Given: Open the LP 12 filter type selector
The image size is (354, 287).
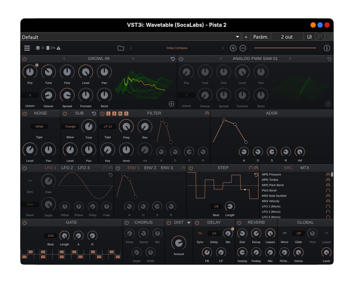Looking at the screenshot, I should pyautogui.click(x=108, y=127).
